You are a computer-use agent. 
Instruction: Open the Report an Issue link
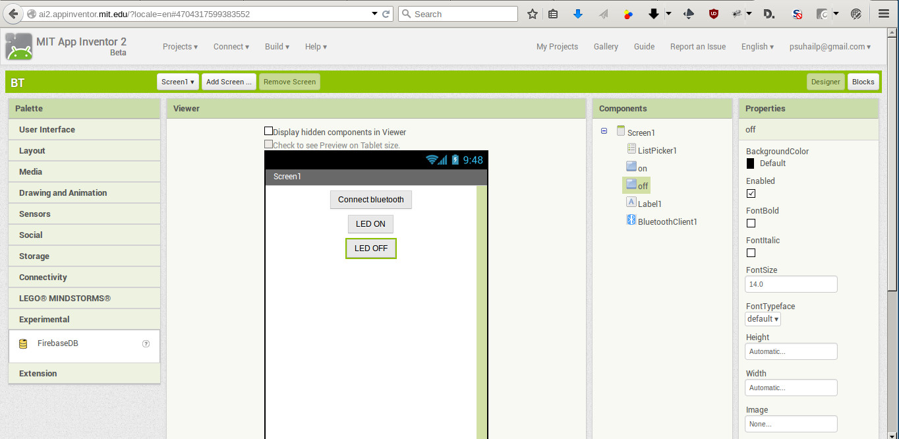(698, 47)
